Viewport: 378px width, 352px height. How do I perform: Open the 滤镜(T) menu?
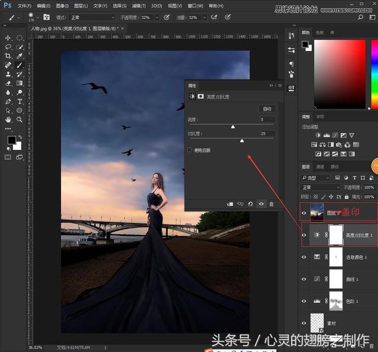(138, 5)
